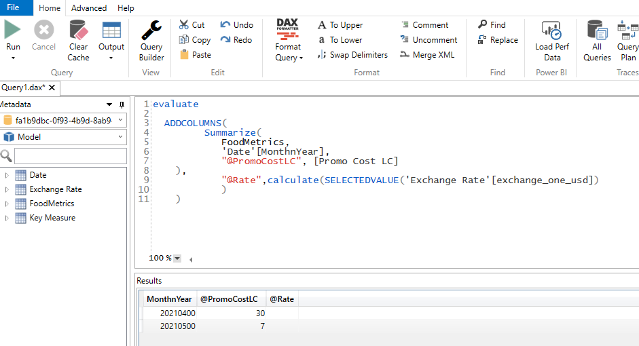The height and width of the screenshot is (346, 639).
Task: Switch to the Home ribbon tab
Action: point(50,7)
